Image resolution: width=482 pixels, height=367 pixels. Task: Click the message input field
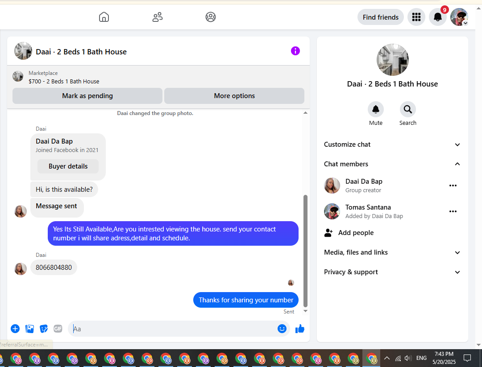[174, 329]
